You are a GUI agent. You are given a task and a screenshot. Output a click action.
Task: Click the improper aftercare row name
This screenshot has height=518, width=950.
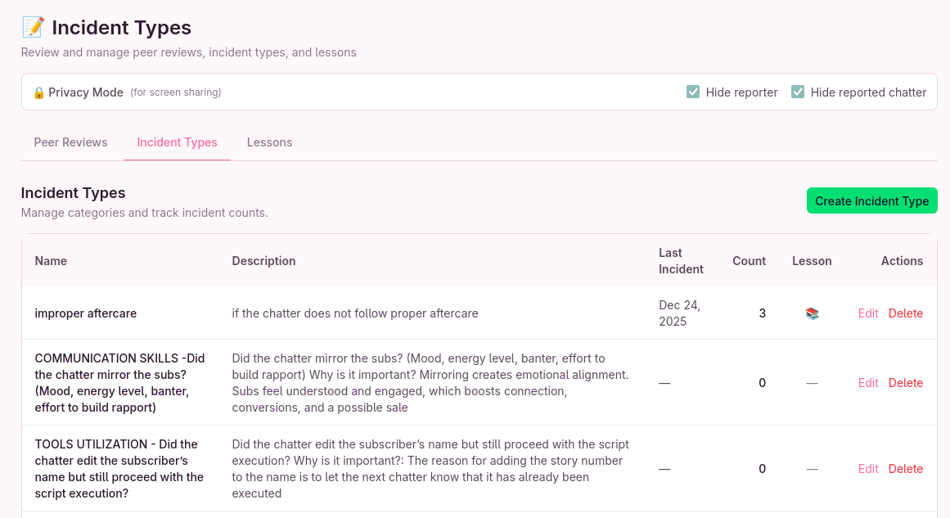85,313
